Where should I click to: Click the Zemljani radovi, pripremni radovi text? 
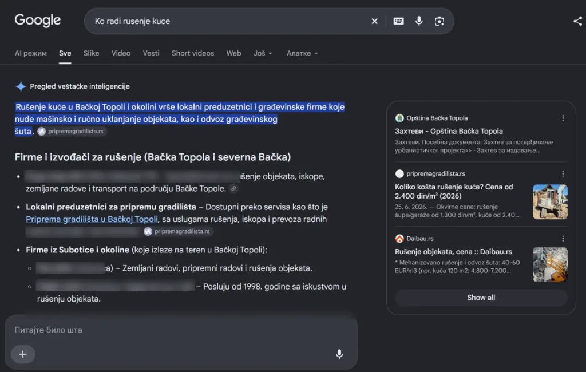(217, 268)
